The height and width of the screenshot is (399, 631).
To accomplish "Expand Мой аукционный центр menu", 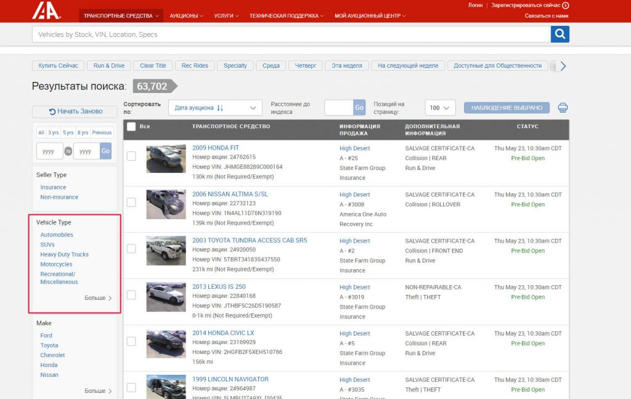I will (x=370, y=15).
